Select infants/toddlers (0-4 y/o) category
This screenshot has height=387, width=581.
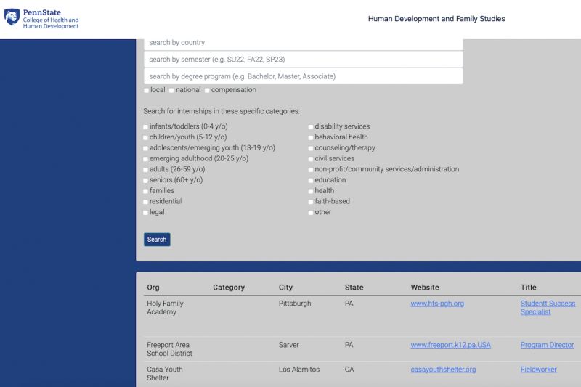pos(146,127)
